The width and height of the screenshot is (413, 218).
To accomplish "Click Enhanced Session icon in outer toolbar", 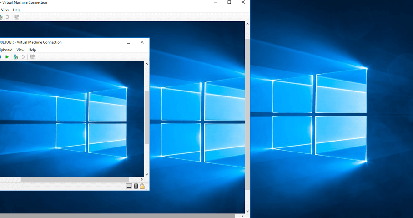I will tap(16, 17).
